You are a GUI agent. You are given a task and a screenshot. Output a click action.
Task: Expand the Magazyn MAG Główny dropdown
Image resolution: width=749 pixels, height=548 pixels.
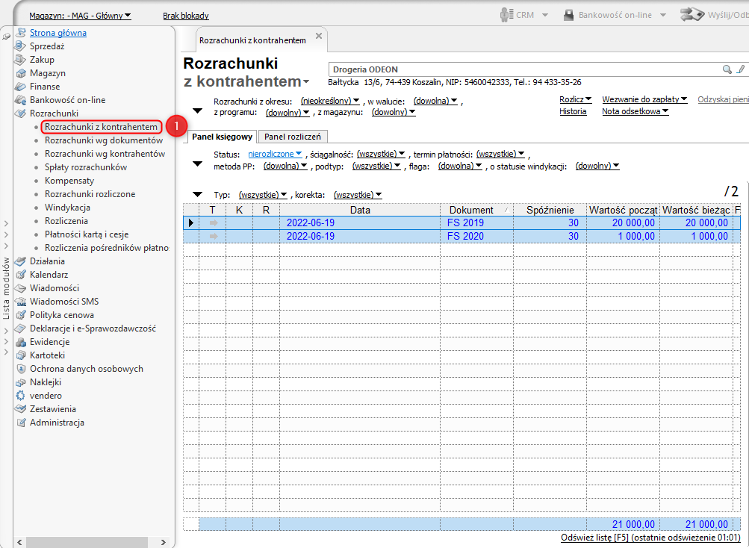point(80,16)
